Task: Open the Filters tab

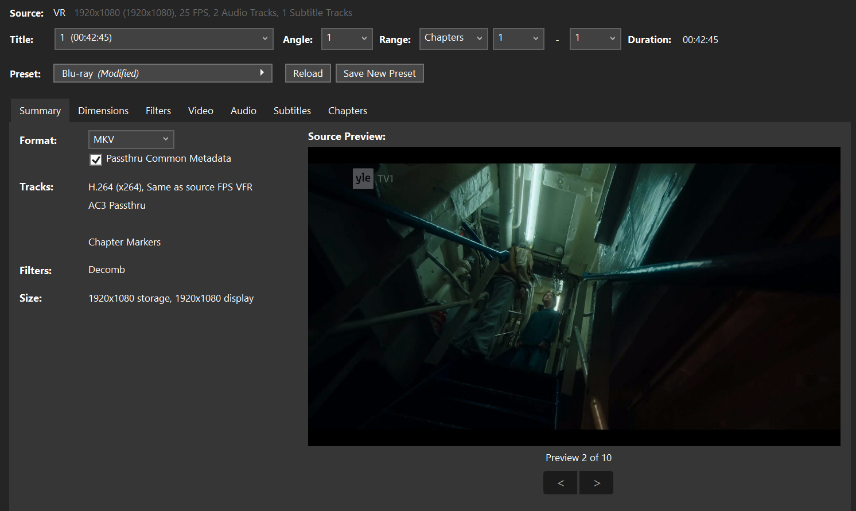Action: click(x=158, y=111)
